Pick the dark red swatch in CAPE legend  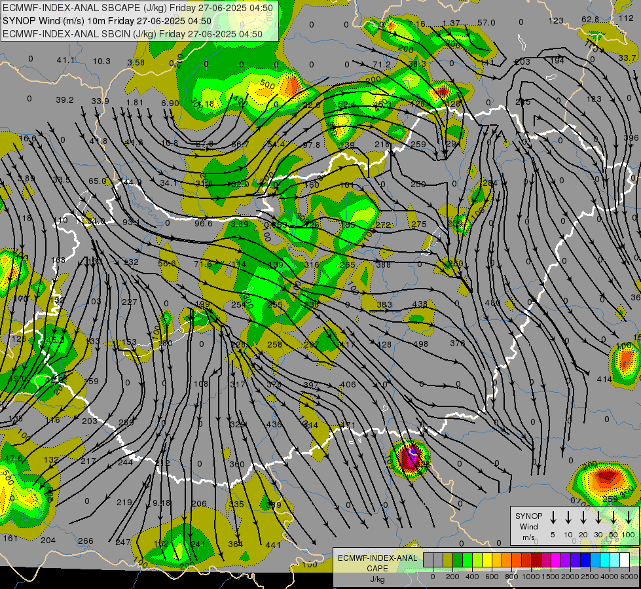[536, 560]
